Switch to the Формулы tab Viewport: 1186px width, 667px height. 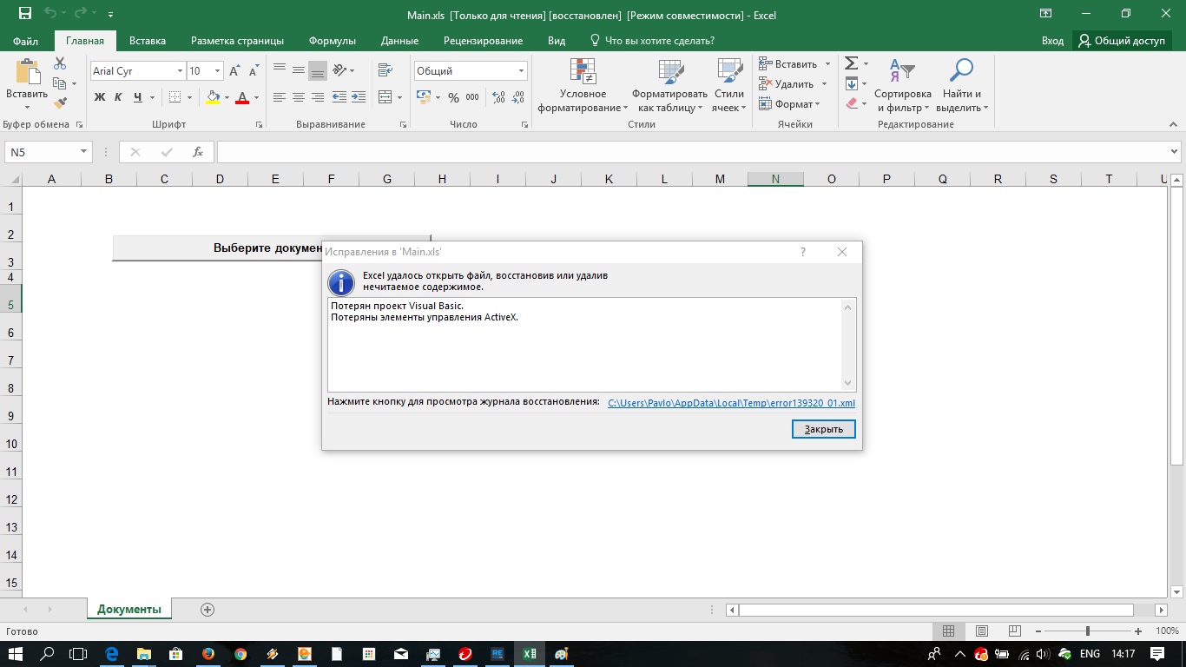[333, 41]
